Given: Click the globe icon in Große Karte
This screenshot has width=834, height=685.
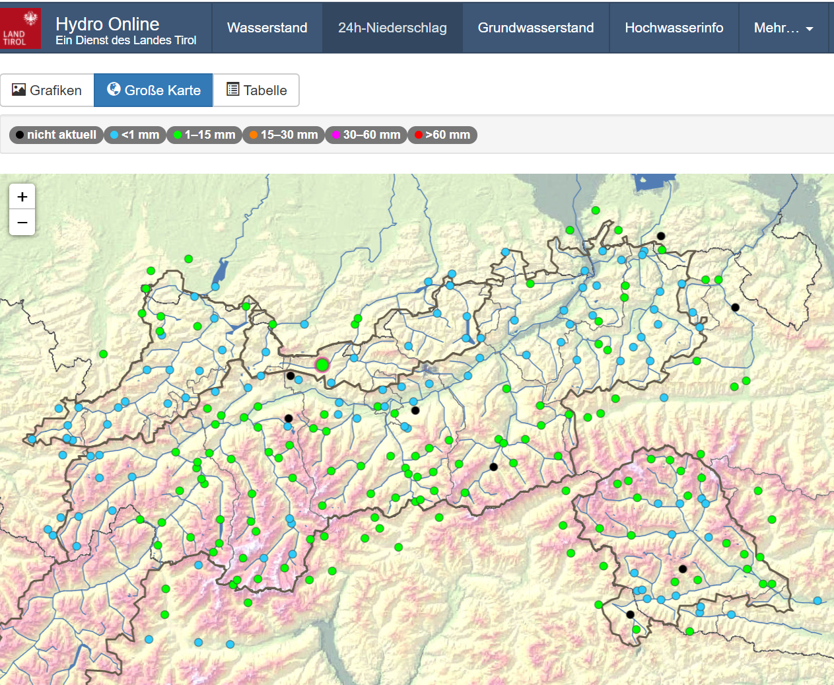Looking at the screenshot, I should point(114,89).
